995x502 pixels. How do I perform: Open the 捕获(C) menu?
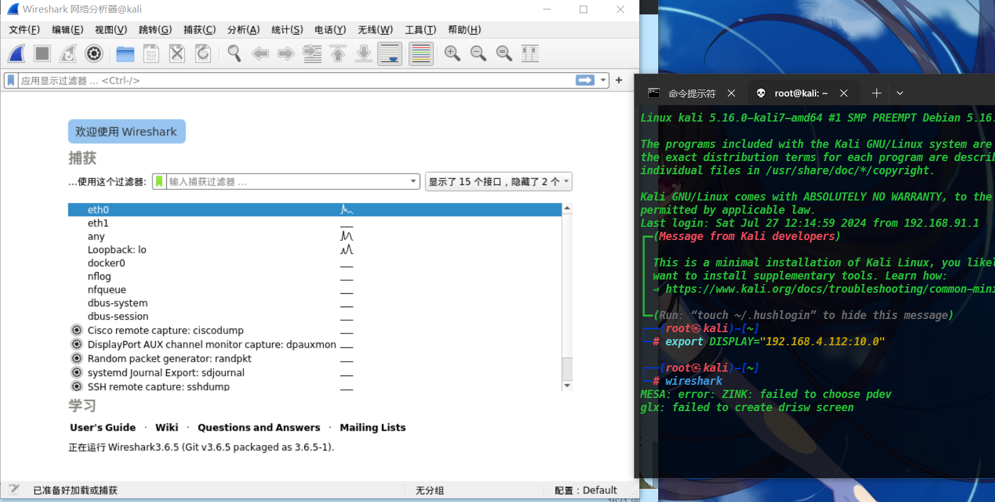pos(200,29)
